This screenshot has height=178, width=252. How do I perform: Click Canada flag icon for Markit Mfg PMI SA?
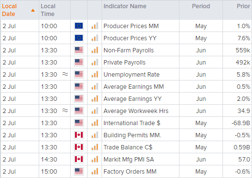point(79,159)
